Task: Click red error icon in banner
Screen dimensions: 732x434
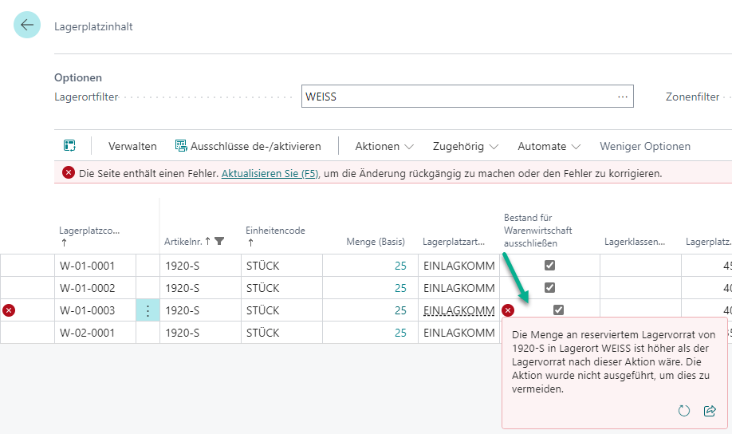Action: click(x=69, y=172)
